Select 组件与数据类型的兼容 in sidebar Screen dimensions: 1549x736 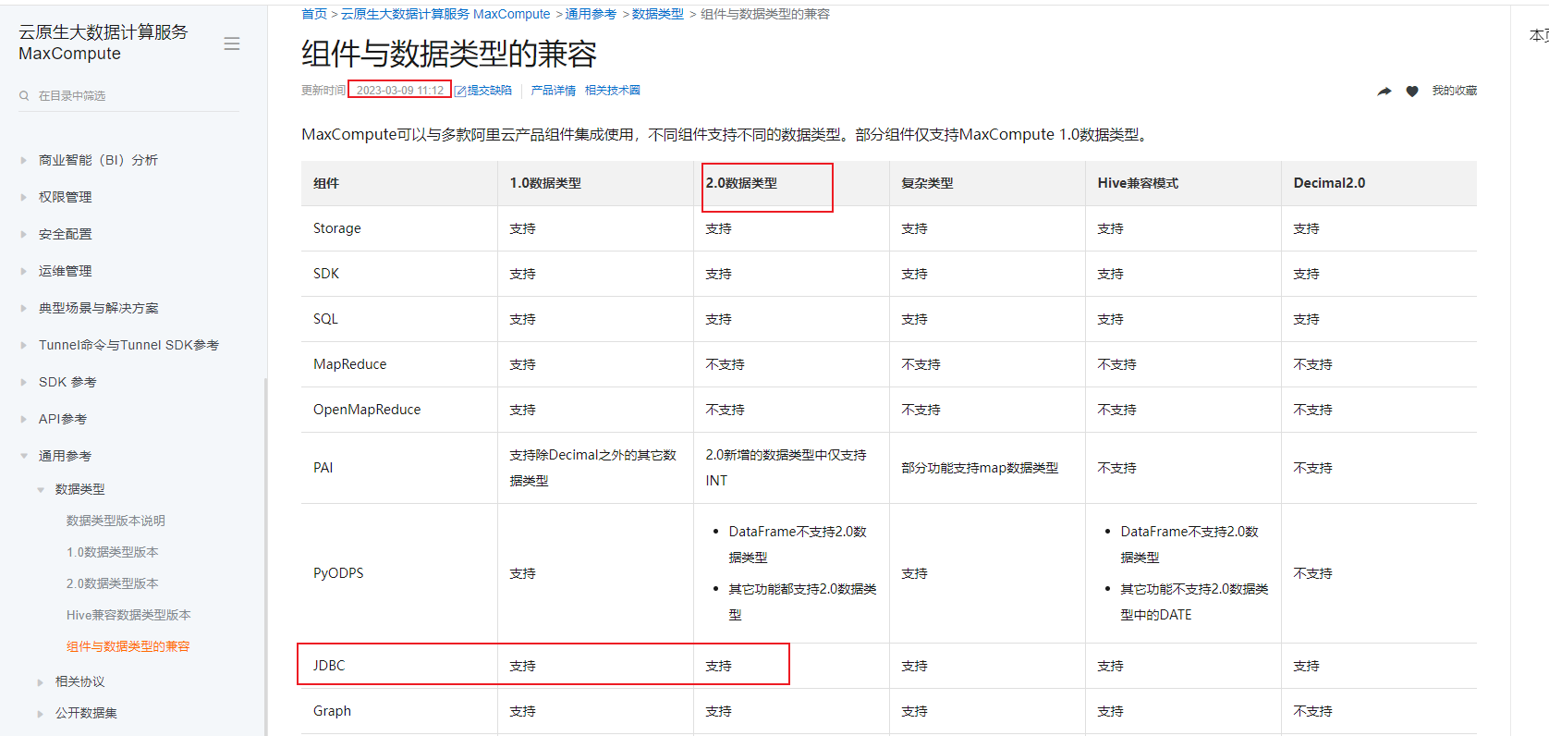coord(128,646)
